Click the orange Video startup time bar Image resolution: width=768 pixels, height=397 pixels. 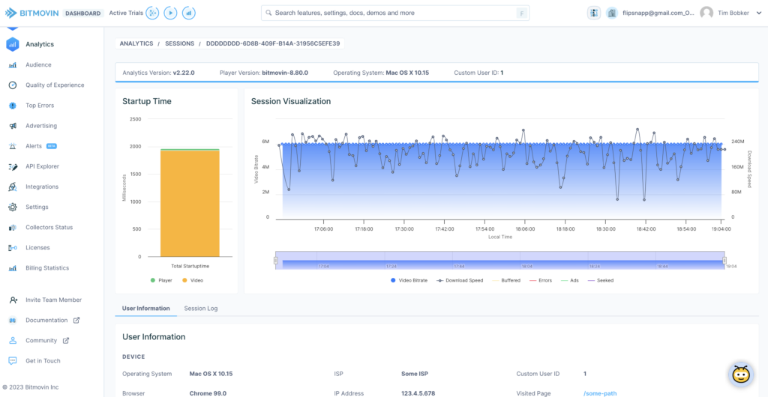190,204
